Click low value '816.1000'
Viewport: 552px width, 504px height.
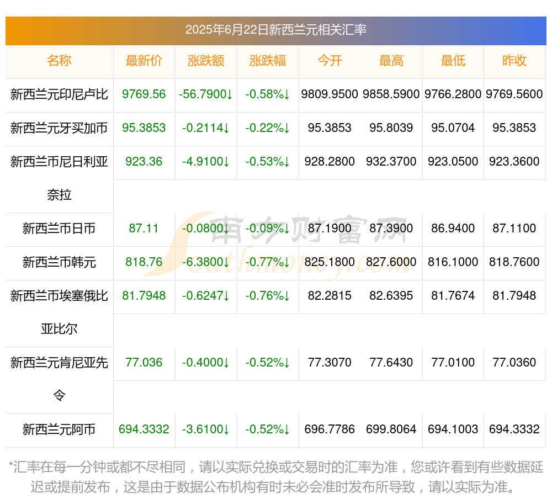[453, 263]
